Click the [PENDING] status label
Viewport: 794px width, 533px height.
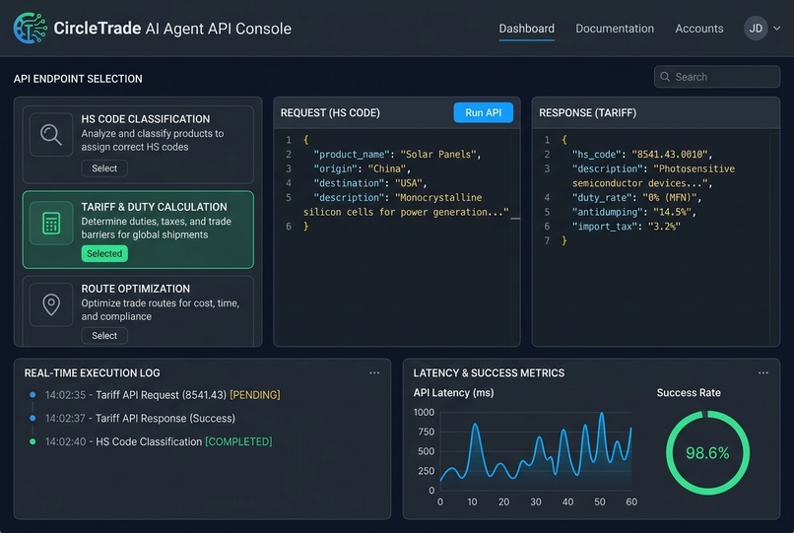[255, 395]
